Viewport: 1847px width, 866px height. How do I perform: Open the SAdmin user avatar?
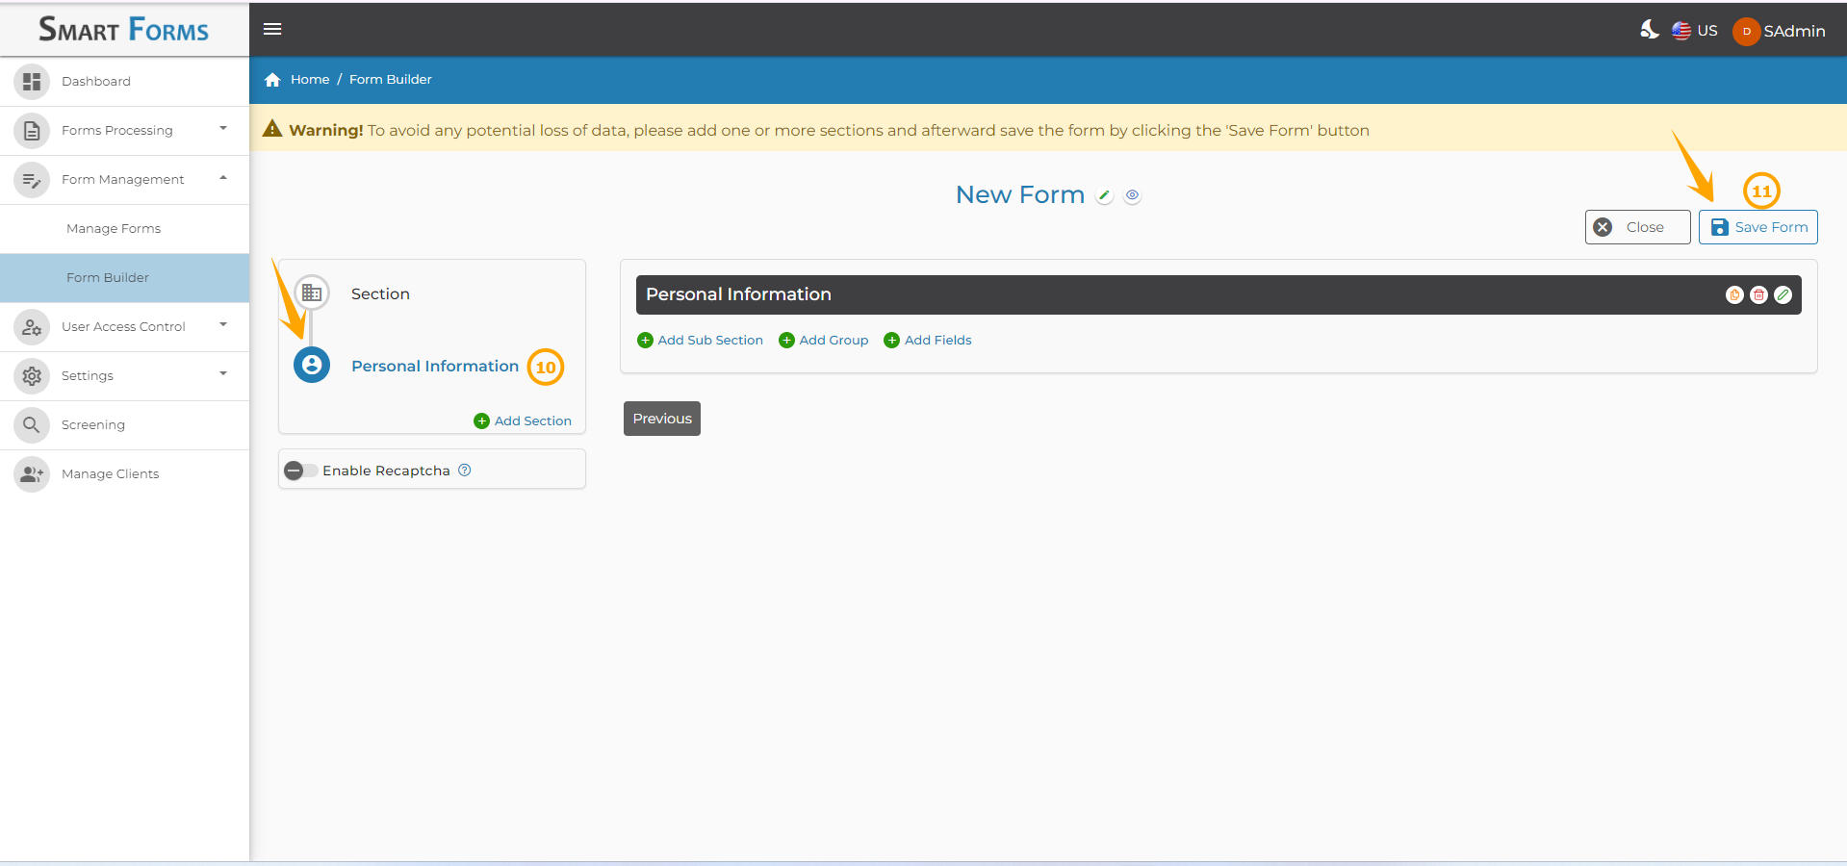[1746, 31]
